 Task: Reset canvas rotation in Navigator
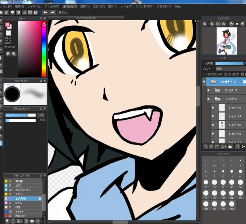click(237, 24)
